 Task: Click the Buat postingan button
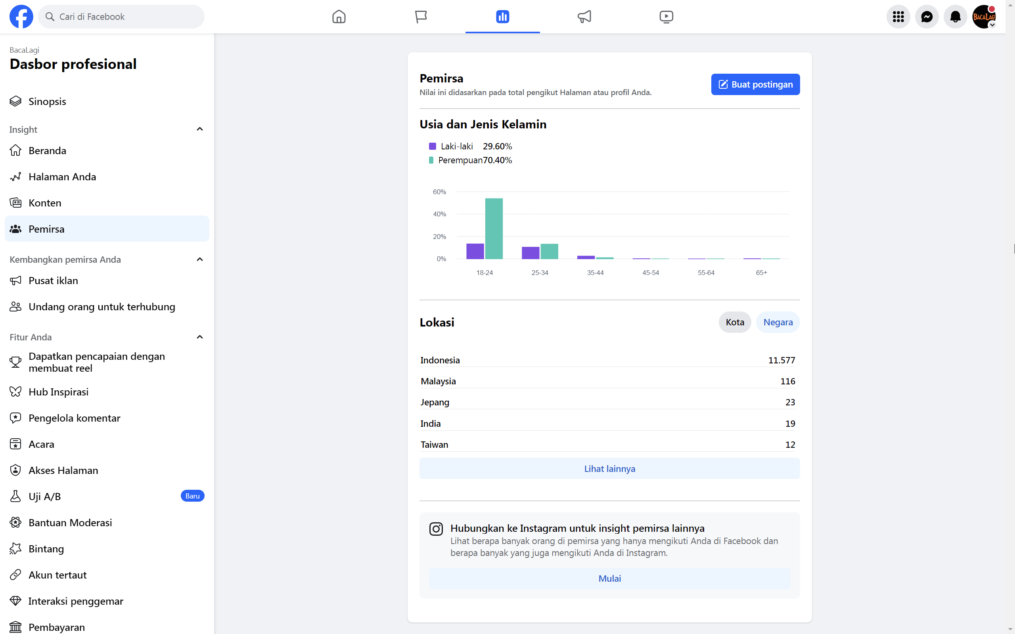(755, 84)
